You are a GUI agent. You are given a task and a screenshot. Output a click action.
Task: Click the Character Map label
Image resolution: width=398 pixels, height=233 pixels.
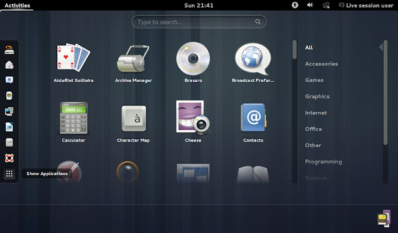tap(133, 140)
